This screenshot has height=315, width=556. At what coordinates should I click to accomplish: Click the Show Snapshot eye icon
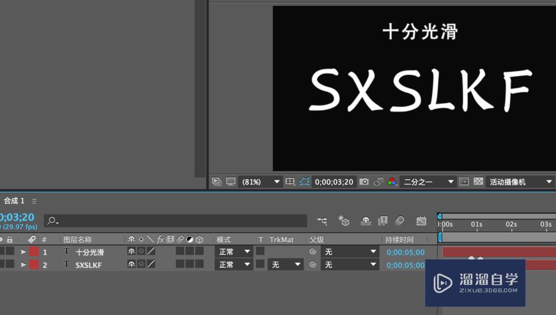(378, 182)
